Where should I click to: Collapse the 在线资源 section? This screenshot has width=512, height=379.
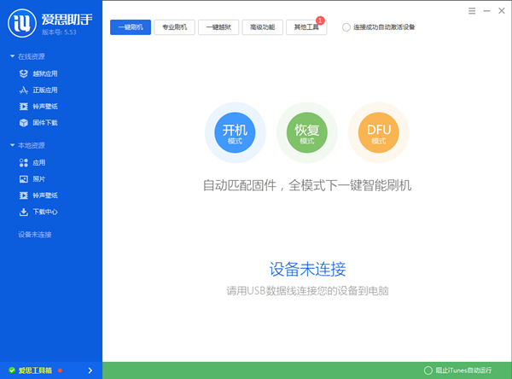(13, 56)
